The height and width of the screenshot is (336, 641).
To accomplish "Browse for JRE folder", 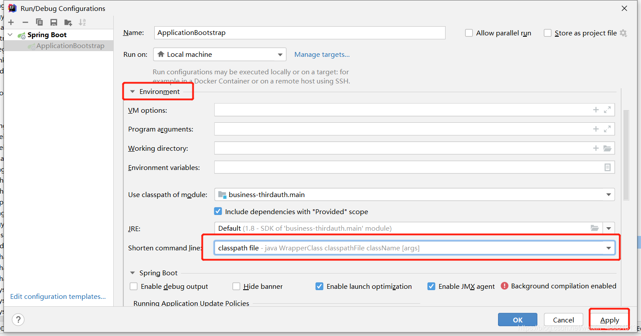I will click(595, 228).
